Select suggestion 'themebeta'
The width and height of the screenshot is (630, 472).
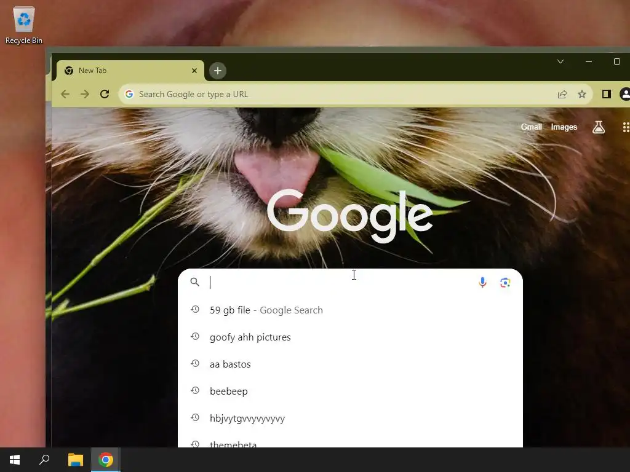click(350, 441)
